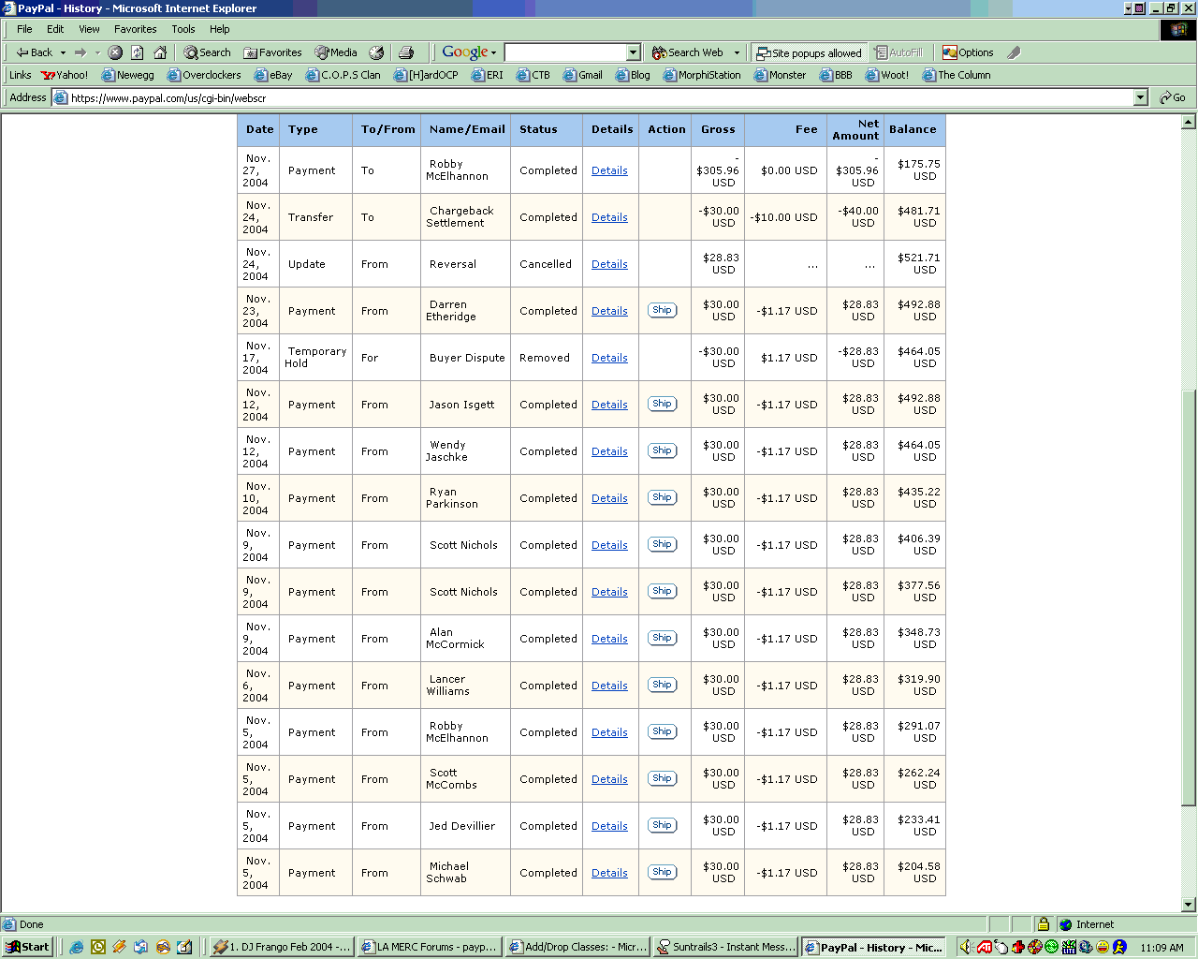Open the View menu
This screenshot has height=959, width=1198.
point(89,29)
